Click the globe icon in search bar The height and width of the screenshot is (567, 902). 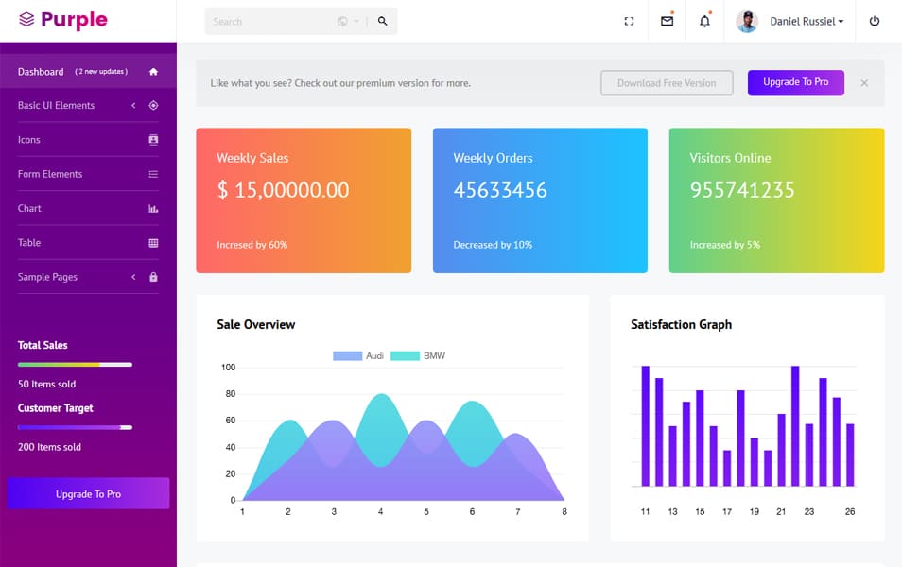tap(342, 21)
